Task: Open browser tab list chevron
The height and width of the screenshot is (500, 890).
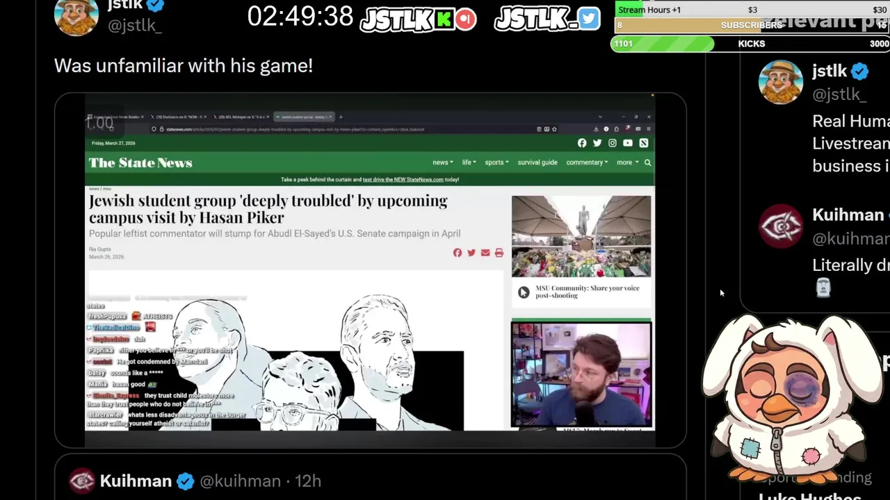Action: [600, 117]
